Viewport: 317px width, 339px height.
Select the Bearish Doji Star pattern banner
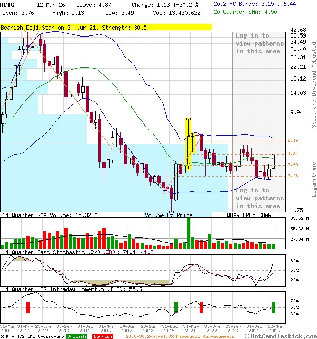74,28
